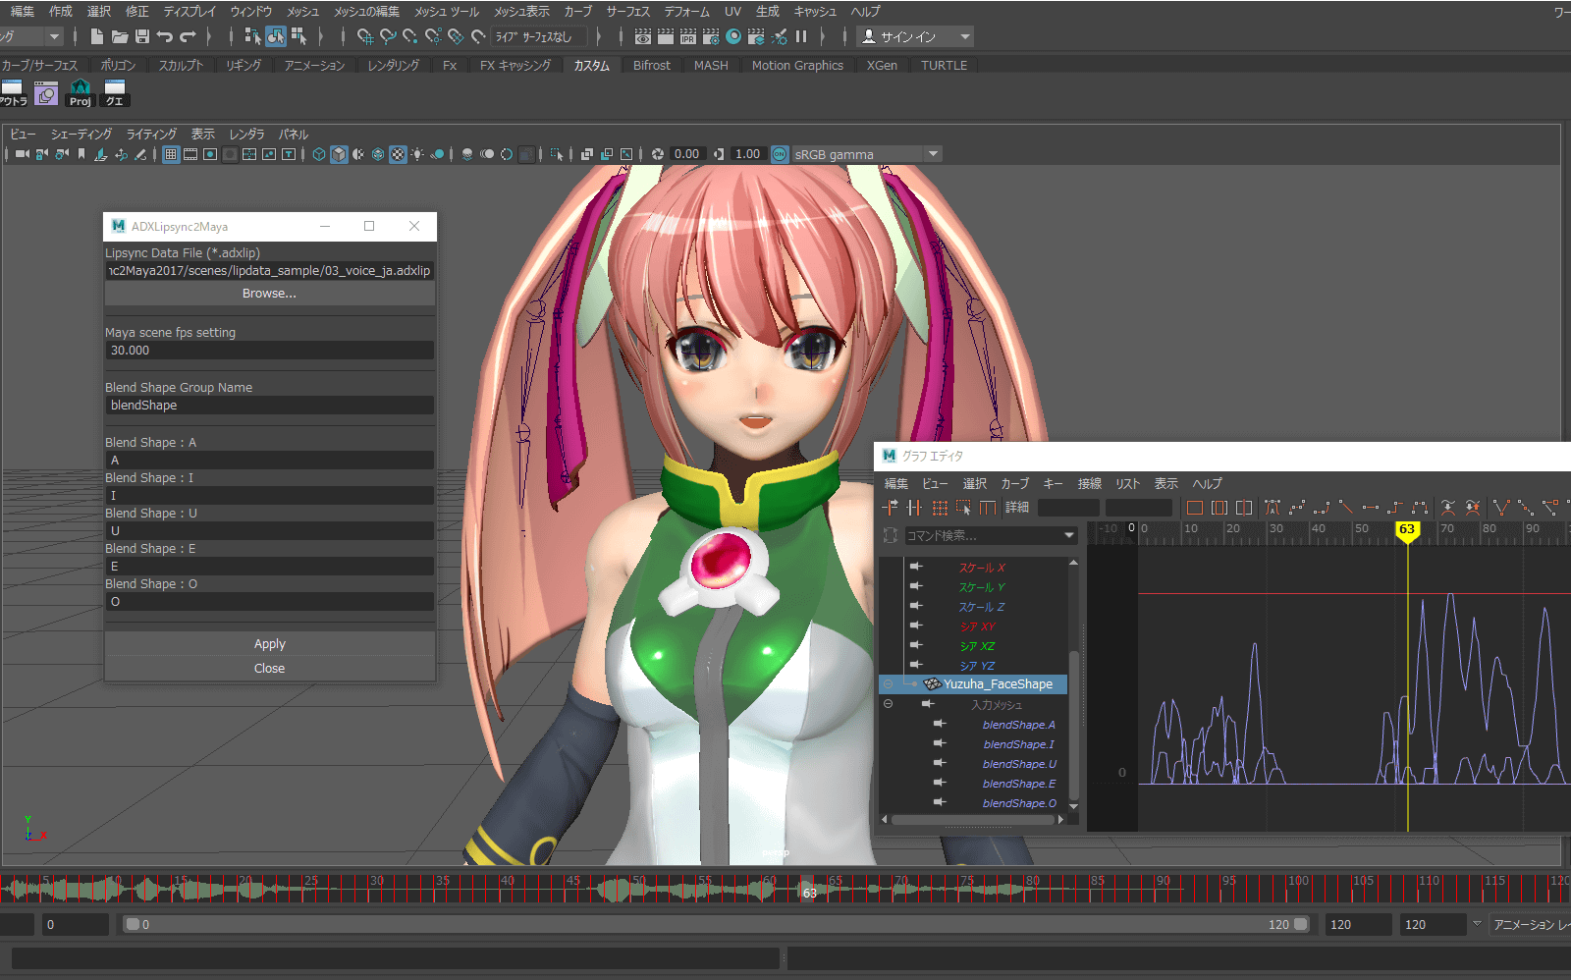Click the Save scene icon

[x=142, y=36]
